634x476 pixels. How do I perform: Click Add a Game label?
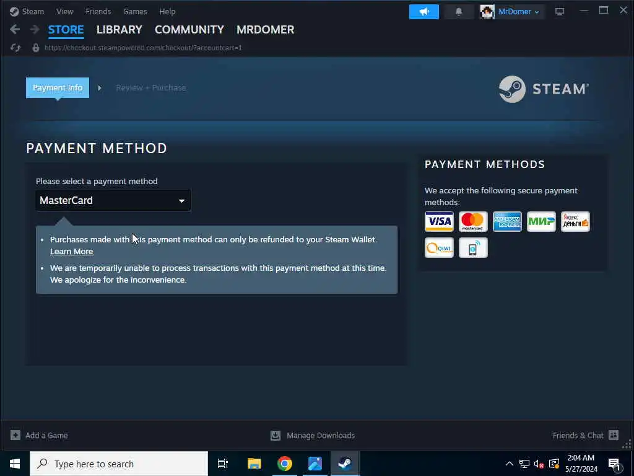tap(46, 436)
